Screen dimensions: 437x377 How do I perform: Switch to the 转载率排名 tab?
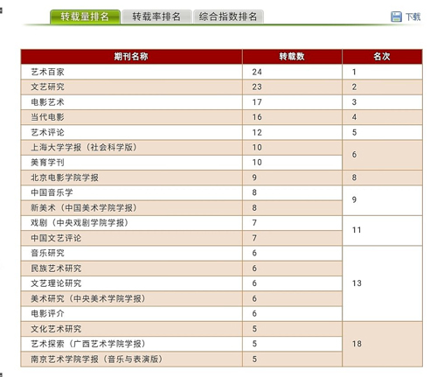click(x=156, y=17)
